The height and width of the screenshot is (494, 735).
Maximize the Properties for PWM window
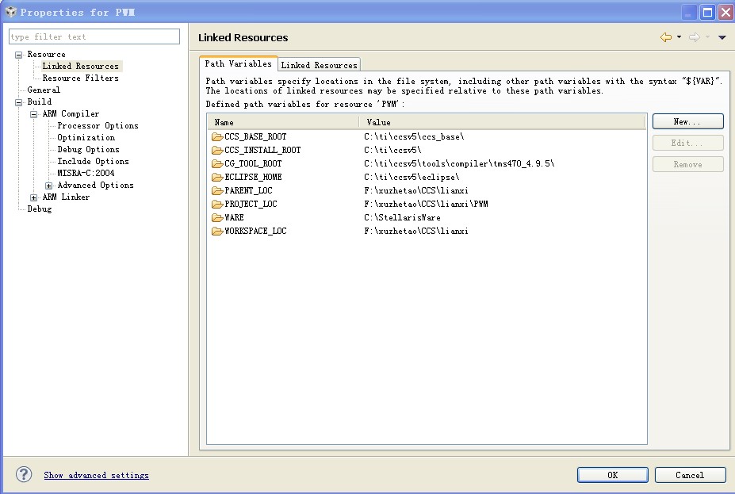click(707, 12)
